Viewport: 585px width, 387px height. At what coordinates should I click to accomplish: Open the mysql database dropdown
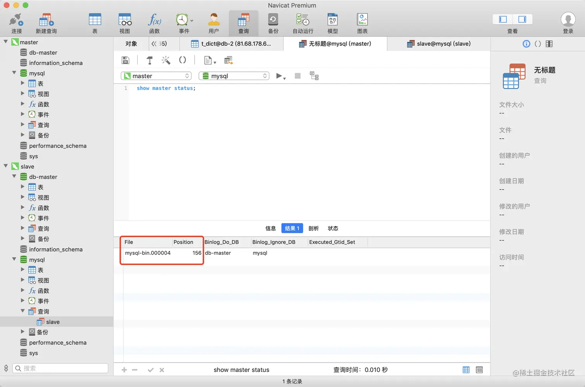[234, 76]
